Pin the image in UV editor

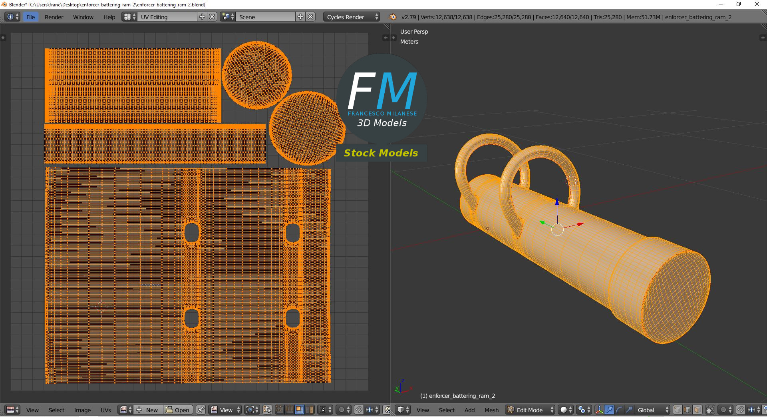(201, 410)
